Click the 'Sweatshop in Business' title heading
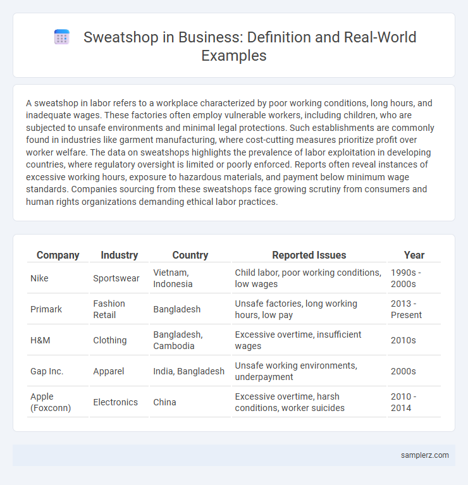The image size is (468, 485). (250, 46)
